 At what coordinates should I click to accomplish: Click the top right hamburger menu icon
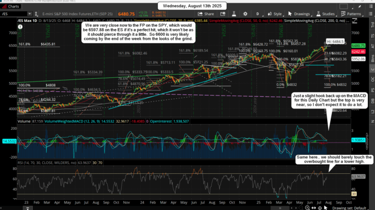pyautogui.click(x=371, y=6)
